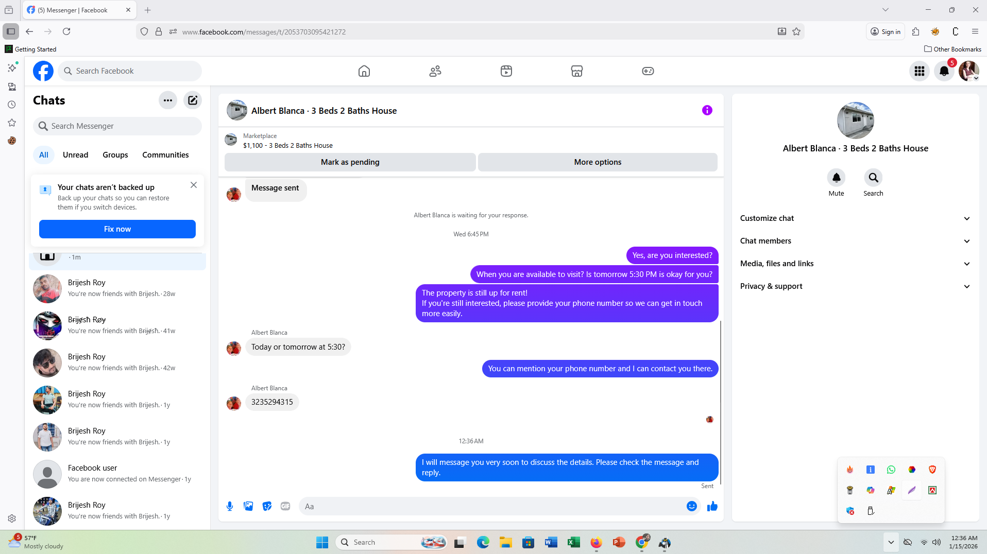Switch to Messenger Facebook browser tab

[79, 10]
